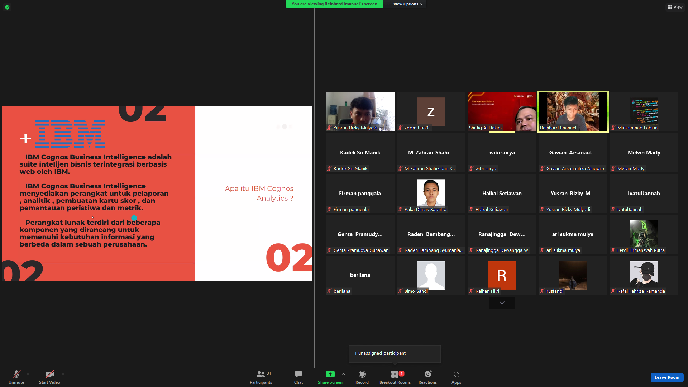Click the muted mic icon beside ari sukma mulya
Image resolution: width=688 pixels, height=387 pixels.
(x=542, y=250)
